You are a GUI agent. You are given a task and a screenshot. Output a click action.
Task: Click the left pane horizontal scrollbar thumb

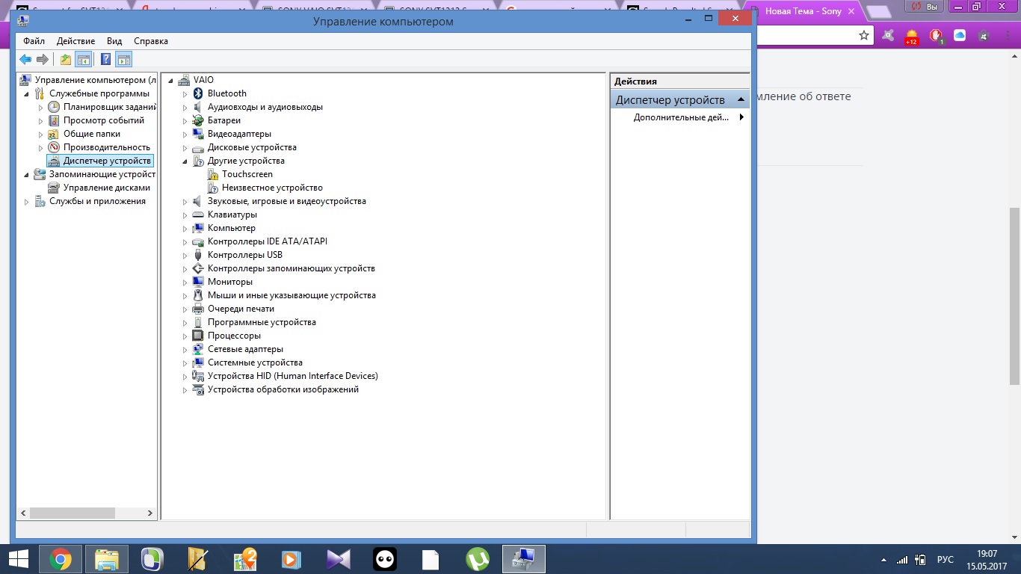72,513
